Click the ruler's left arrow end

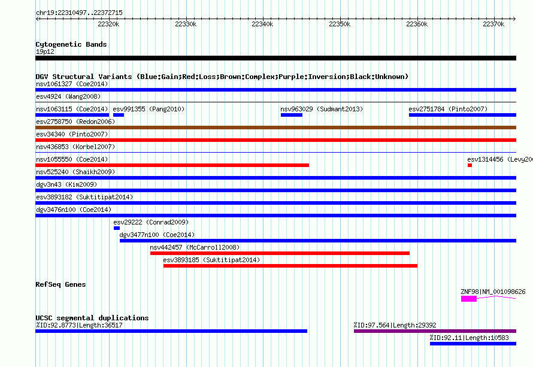tap(37, 19)
